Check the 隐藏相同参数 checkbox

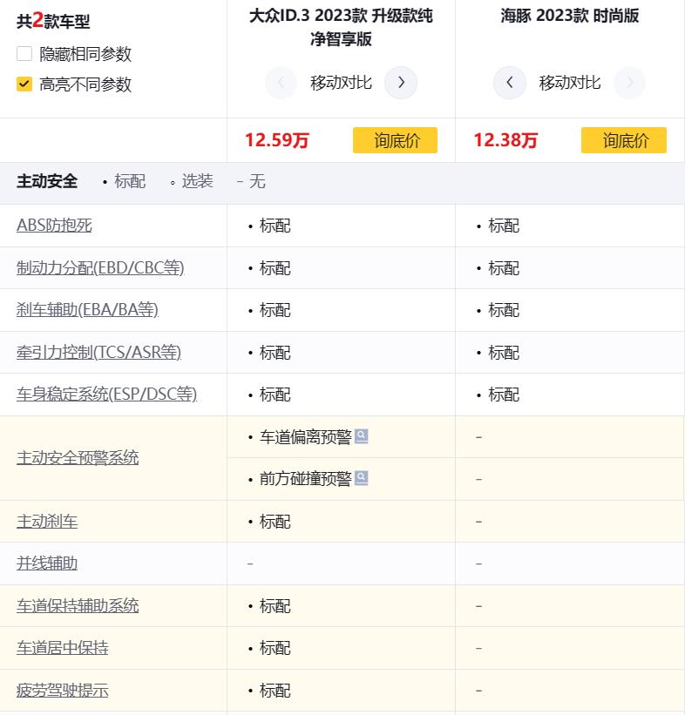(24, 54)
